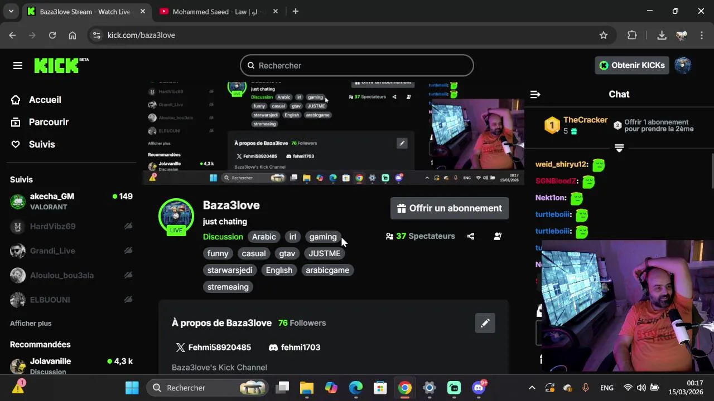The width and height of the screenshot is (714, 401).
Task: Open File Explorer from taskbar
Action: click(307, 388)
